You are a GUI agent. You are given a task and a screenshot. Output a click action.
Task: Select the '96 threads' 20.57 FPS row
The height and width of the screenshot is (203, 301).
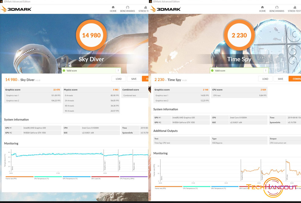91,111
